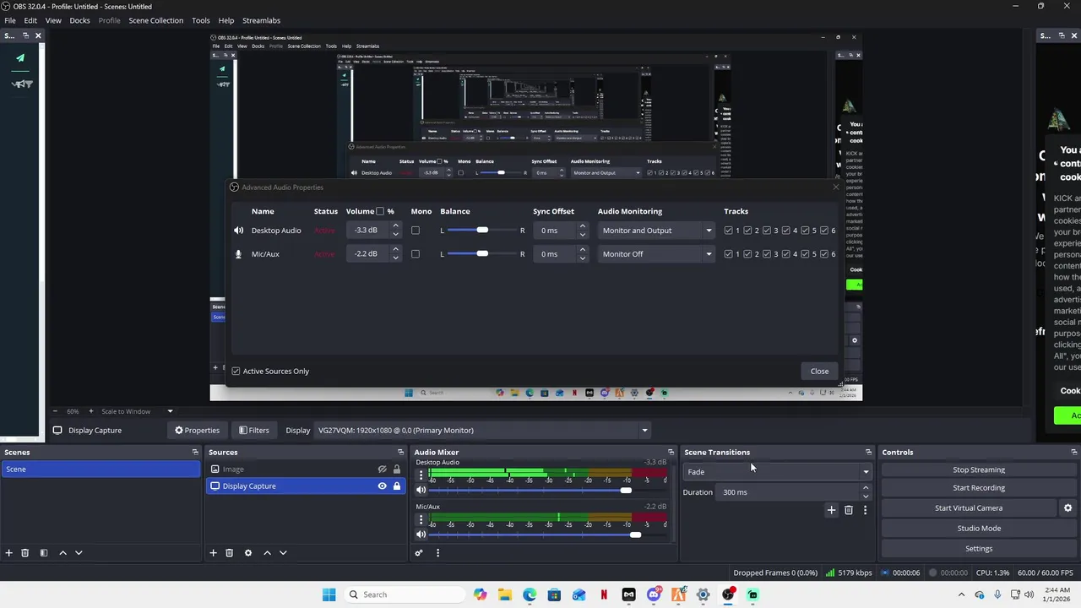Open Desktop Audio three-dot options menu

421,475
